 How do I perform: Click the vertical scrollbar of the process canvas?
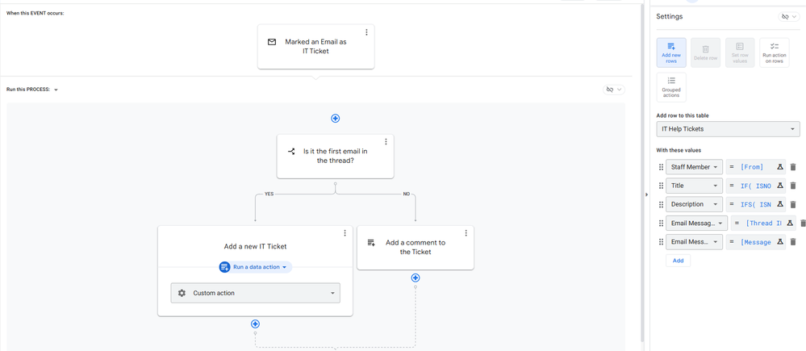point(641,172)
